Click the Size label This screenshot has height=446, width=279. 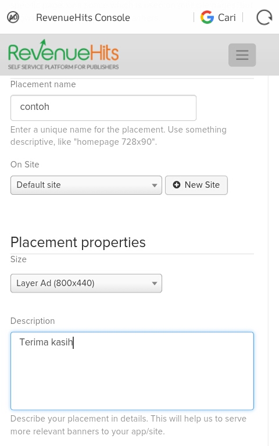click(19, 259)
